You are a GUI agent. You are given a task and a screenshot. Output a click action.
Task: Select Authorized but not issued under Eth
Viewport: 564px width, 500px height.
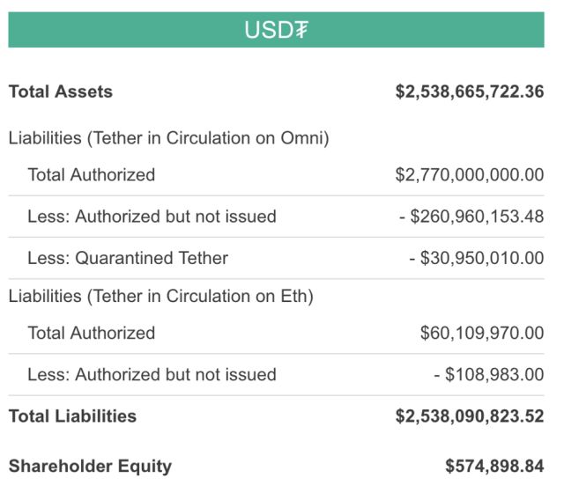[152, 374]
